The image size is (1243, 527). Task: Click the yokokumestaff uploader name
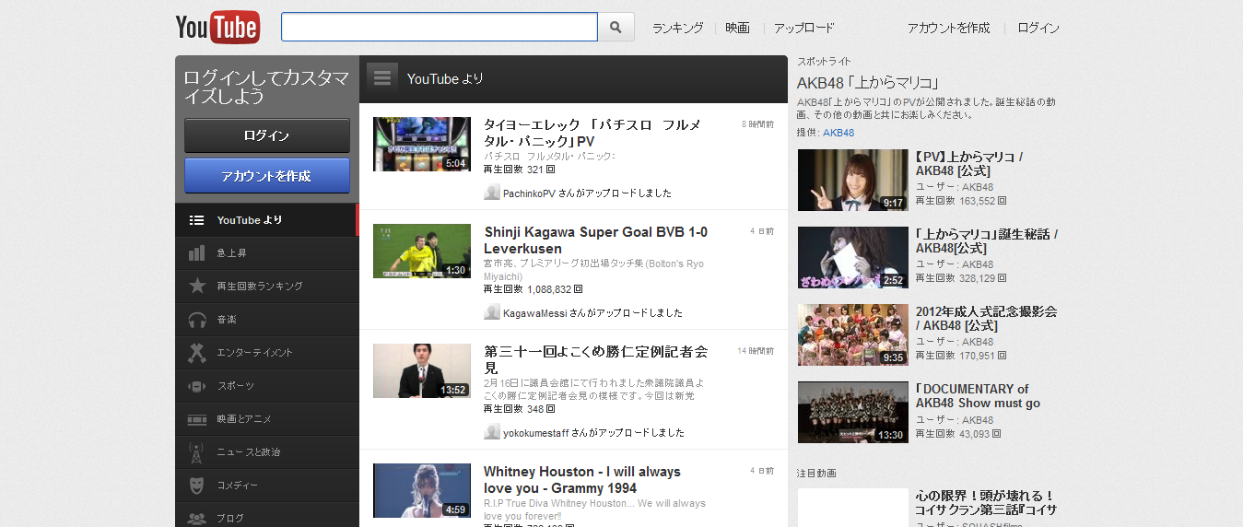535,433
